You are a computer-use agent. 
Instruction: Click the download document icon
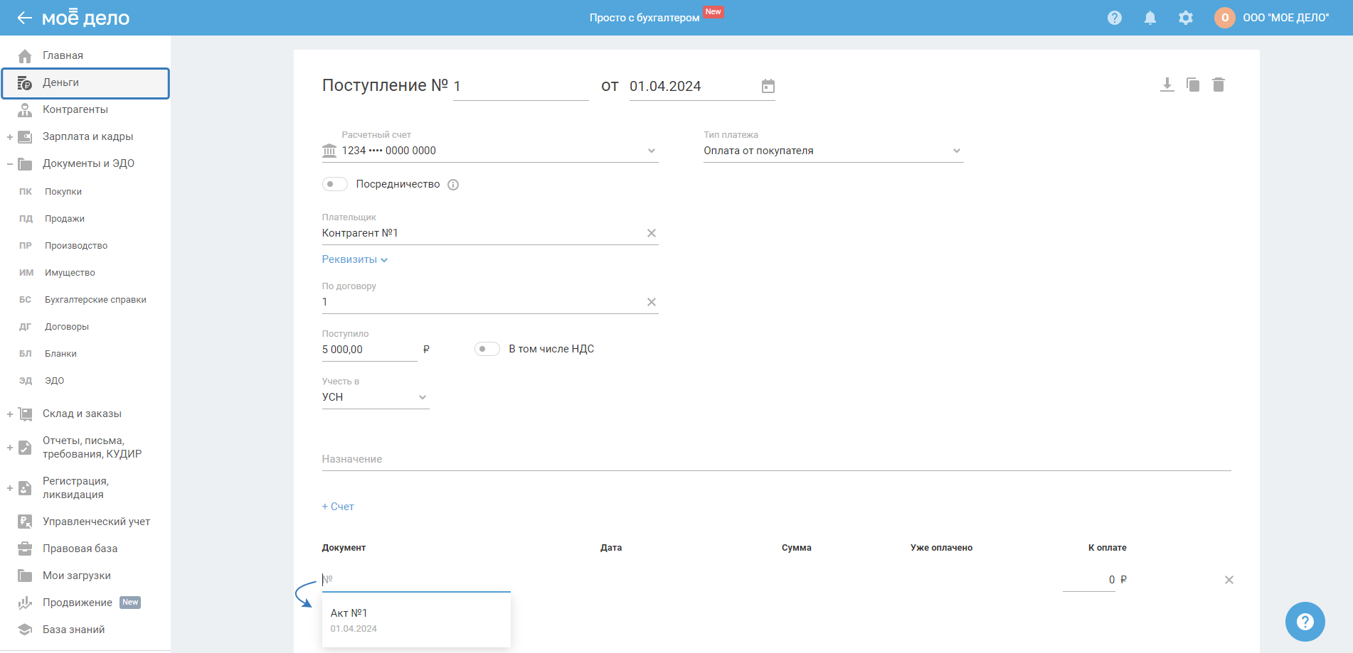(x=1167, y=85)
